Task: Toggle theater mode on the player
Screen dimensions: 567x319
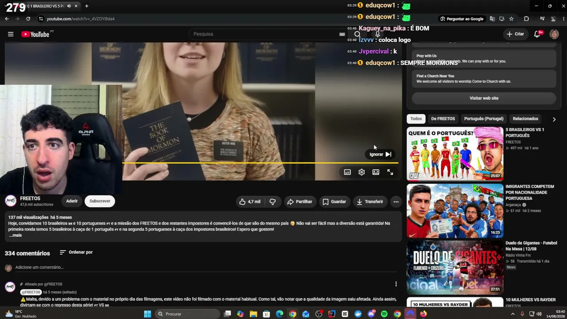Action: pyautogui.click(x=376, y=172)
